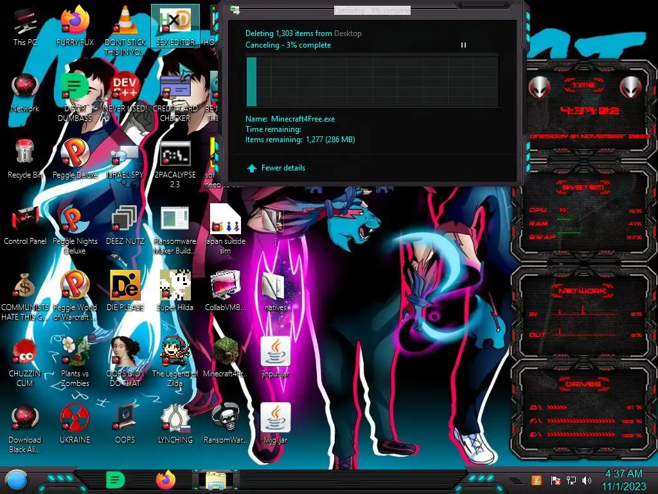Screen dimensions: 658x494
Task: Open File Explorer from the taskbar
Action: click(216, 480)
